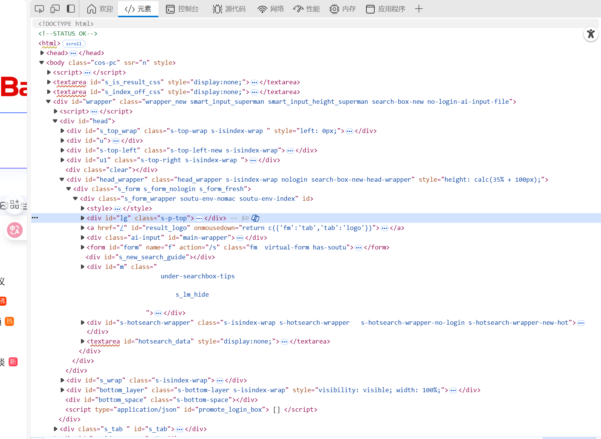This screenshot has width=601, height=439.
Task: Activate the inspect element picker icon
Action: [x=39, y=9]
